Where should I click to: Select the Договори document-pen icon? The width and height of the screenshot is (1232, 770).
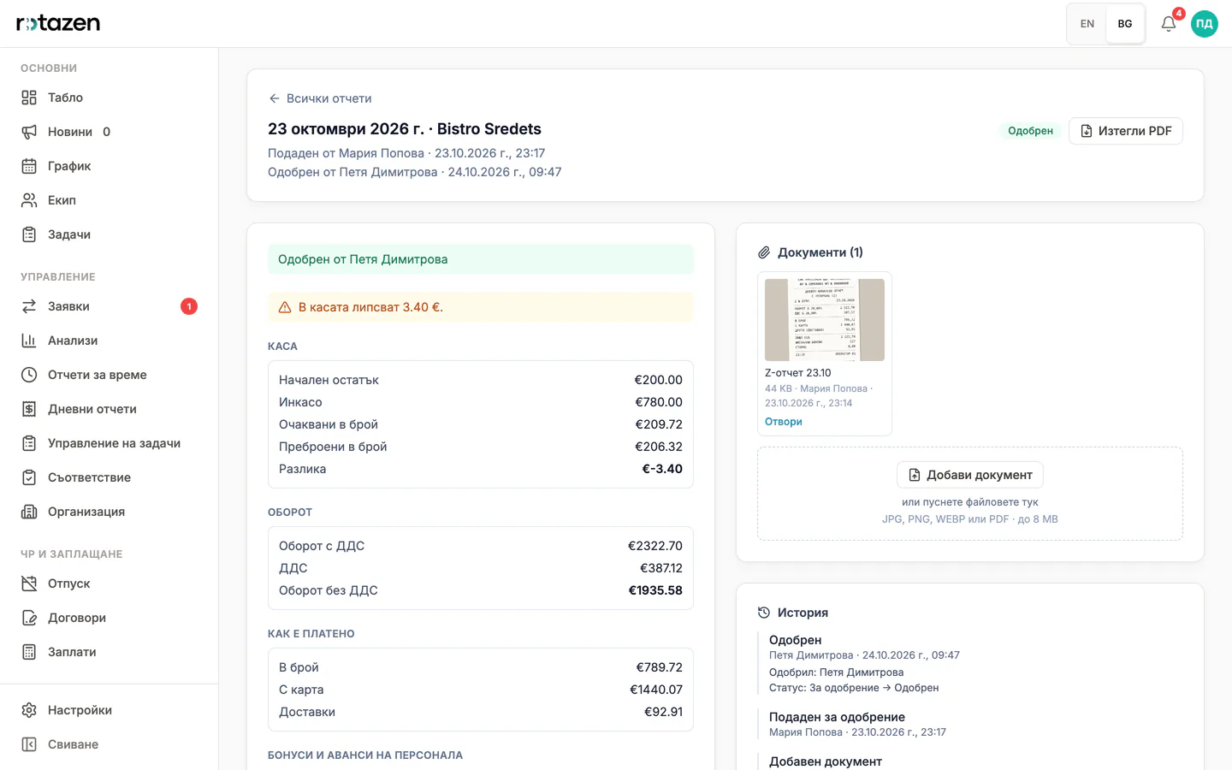(x=29, y=618)
